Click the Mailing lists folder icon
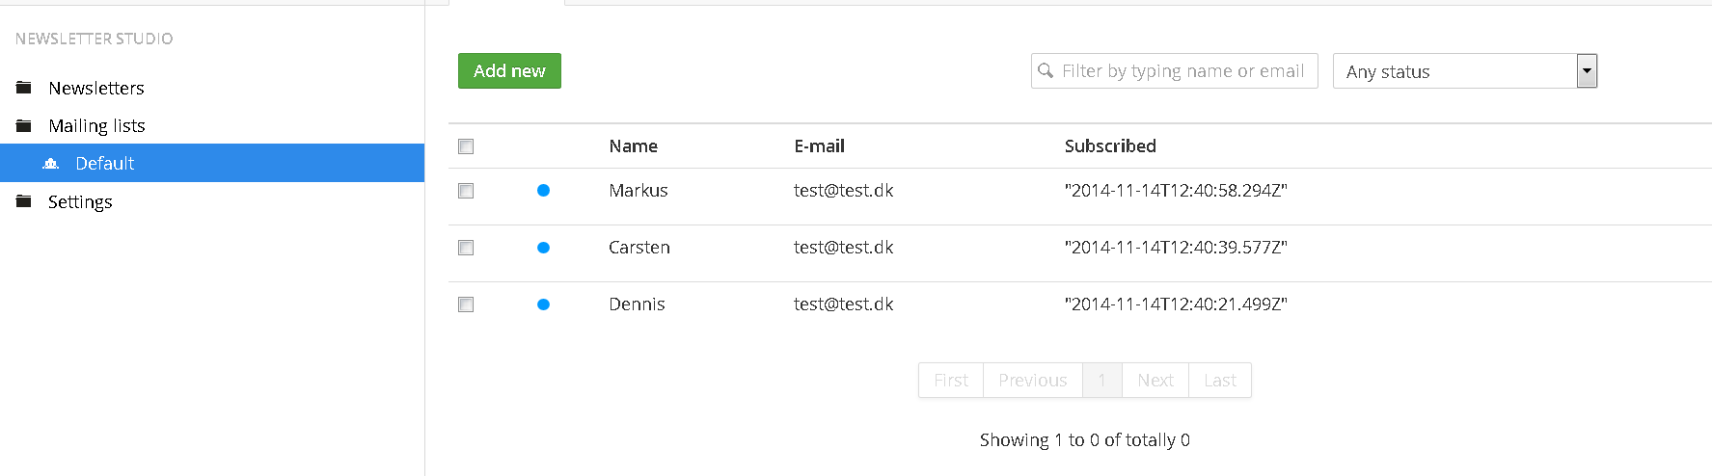The image size is (1712, 476). (x=24, y=125)
